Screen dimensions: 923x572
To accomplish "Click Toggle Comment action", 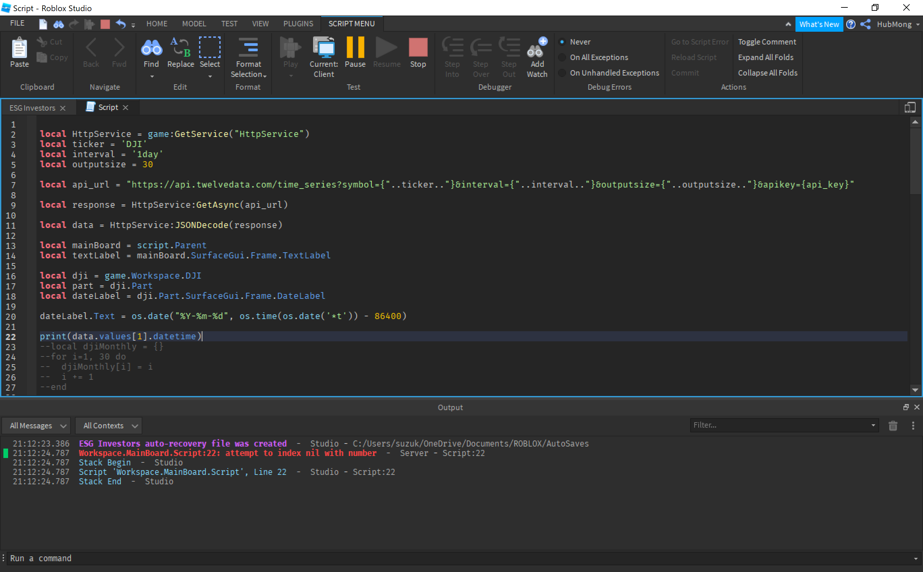I will point(767,42).
